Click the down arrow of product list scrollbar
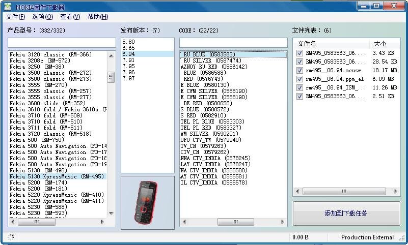Viewport: 408px width, 245px height. (x=111, y=213)
